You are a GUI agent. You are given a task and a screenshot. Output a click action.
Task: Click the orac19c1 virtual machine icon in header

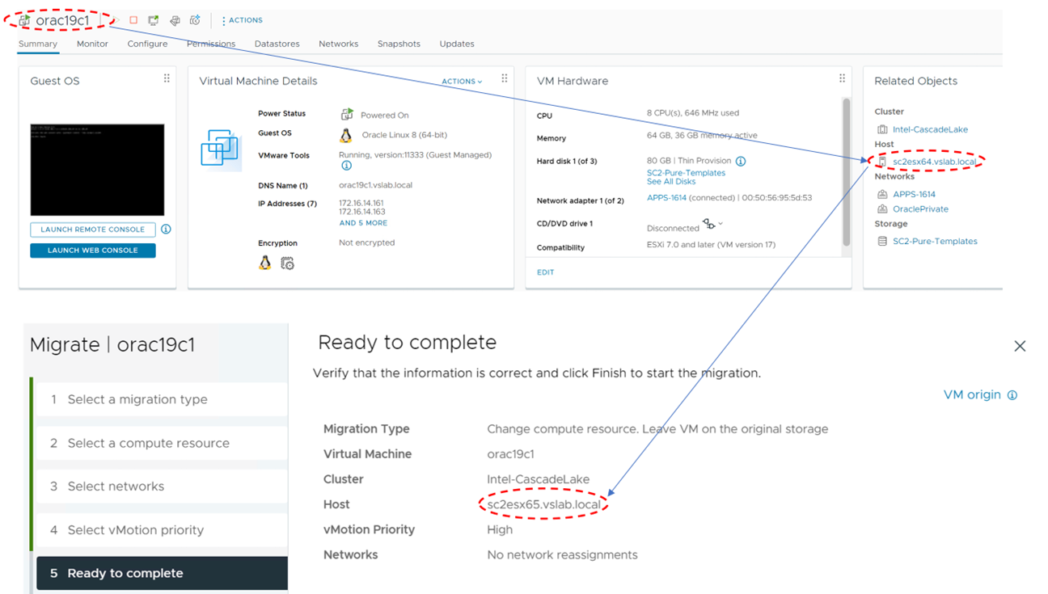click(x=24, y=20)
